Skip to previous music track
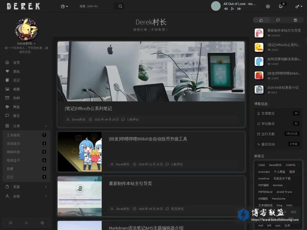Screen dimensions: 307x230 (226, 9)
